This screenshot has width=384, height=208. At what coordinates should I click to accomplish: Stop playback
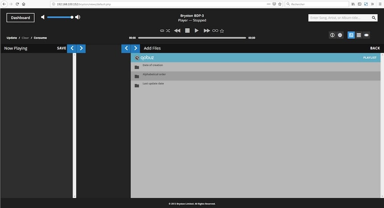tap(188, 31)
